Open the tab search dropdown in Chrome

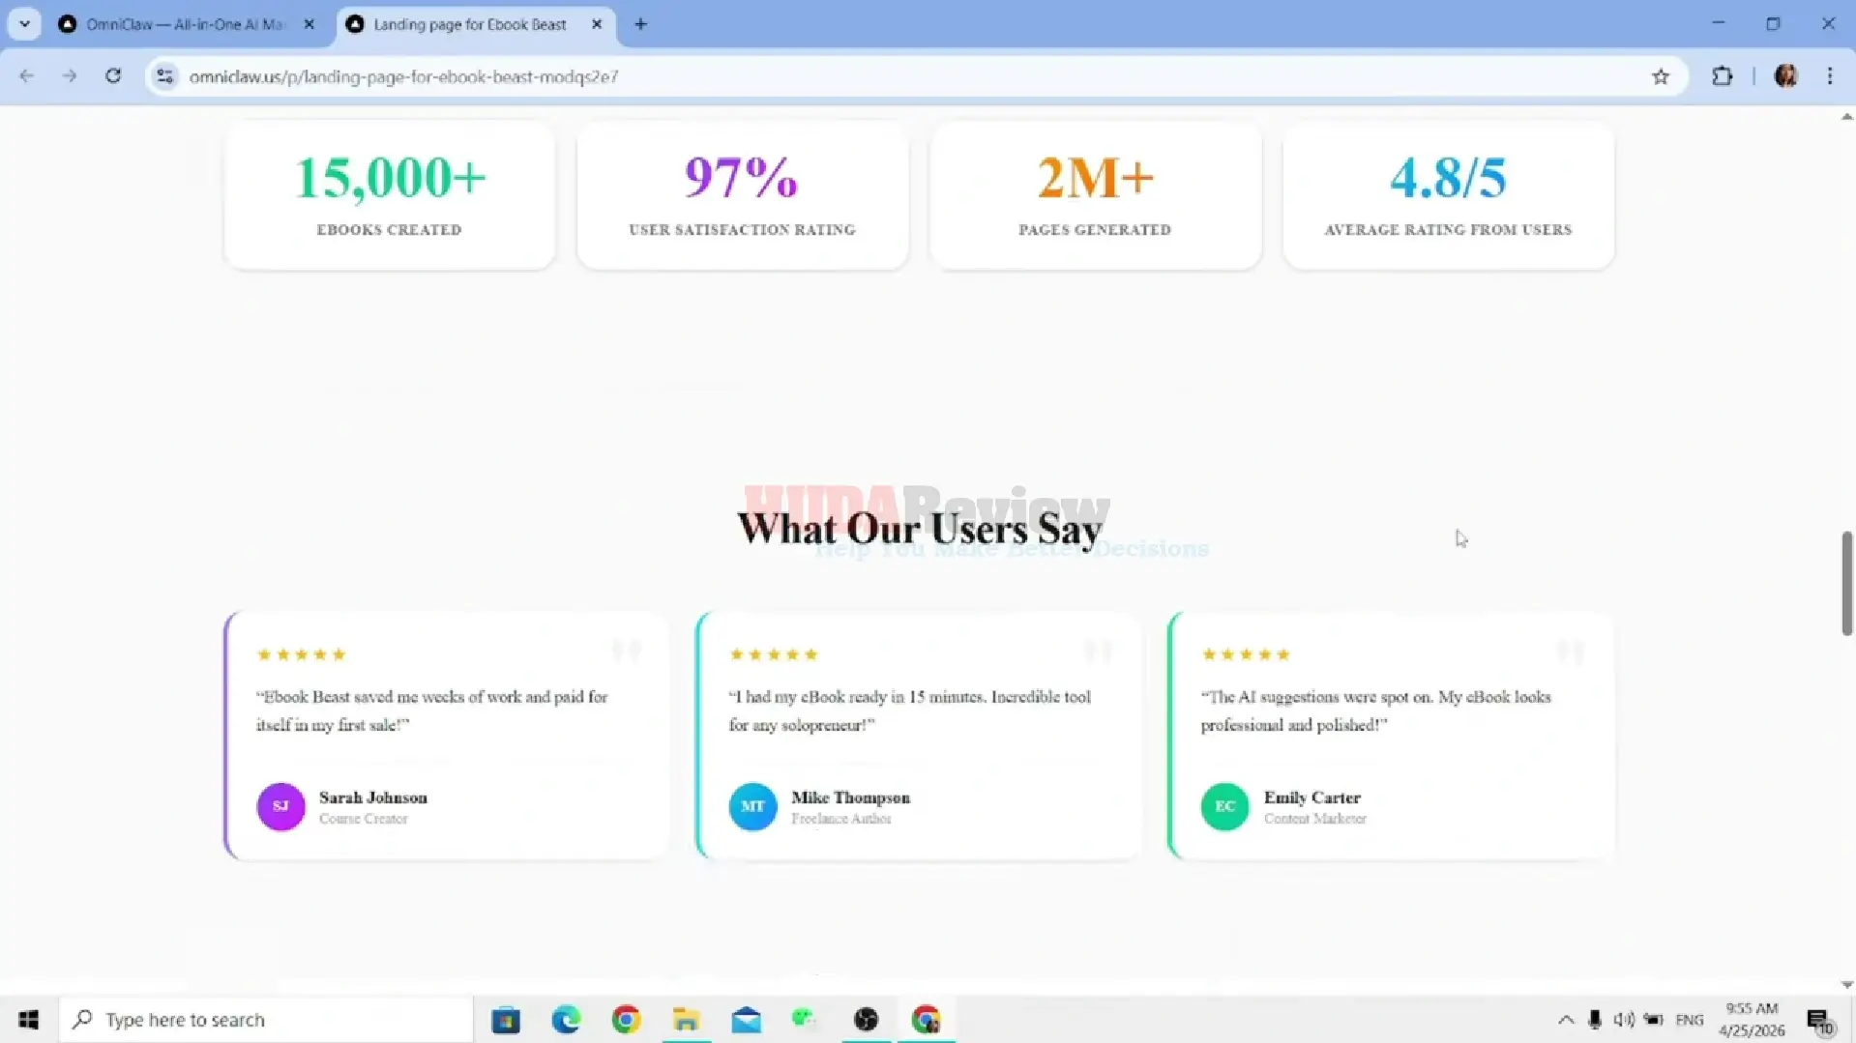[x=24, y=24]
